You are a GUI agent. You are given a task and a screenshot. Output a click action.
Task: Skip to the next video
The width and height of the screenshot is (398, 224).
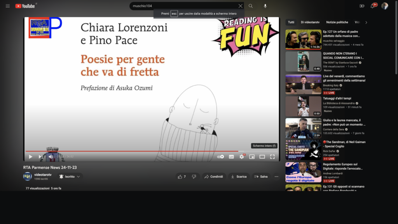click(40, 157)
